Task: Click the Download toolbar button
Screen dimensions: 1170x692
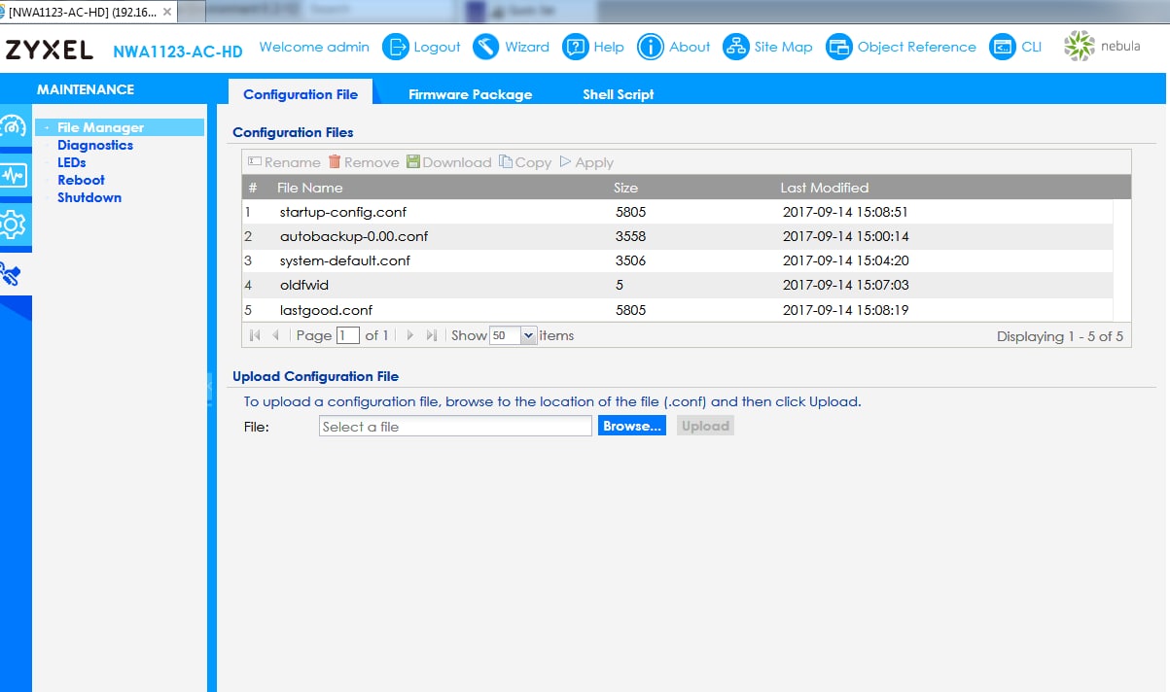Action: coord(448,162)
